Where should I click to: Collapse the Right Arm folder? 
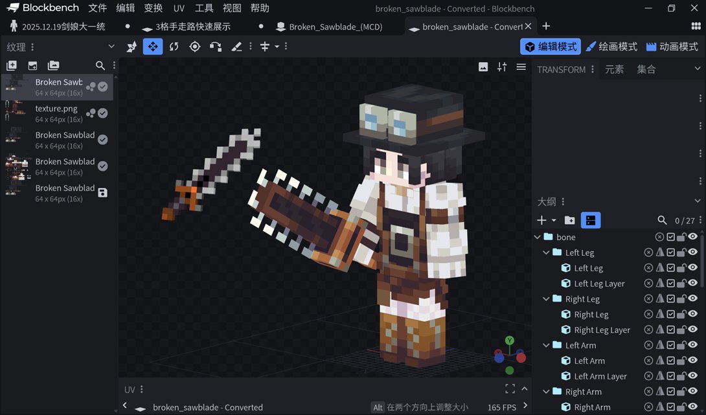pyautogui.click(x=546, y=392)
